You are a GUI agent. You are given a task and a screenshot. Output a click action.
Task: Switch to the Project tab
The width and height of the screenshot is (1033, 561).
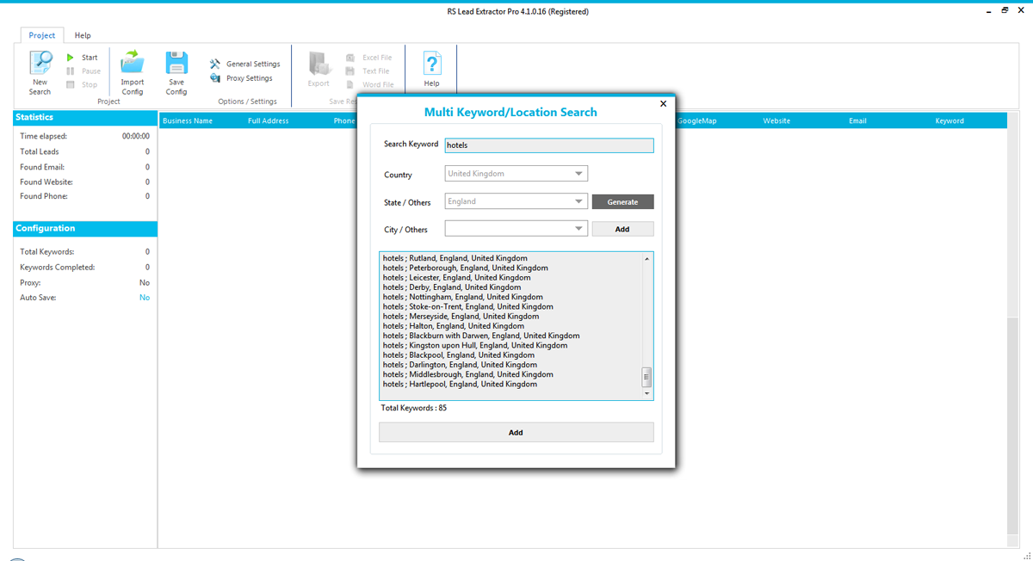(41, 35)
